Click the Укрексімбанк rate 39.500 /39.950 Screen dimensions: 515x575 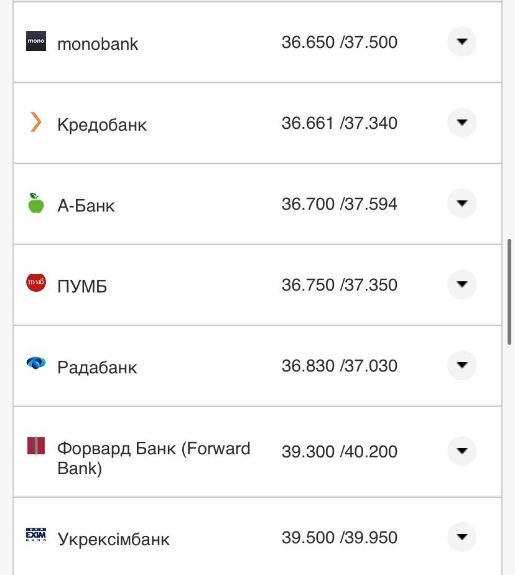point(339,538)
